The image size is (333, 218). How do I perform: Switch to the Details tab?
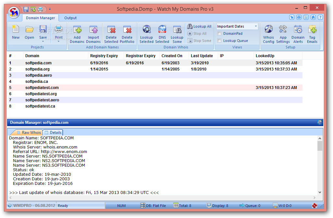click(x=53, y=133)
